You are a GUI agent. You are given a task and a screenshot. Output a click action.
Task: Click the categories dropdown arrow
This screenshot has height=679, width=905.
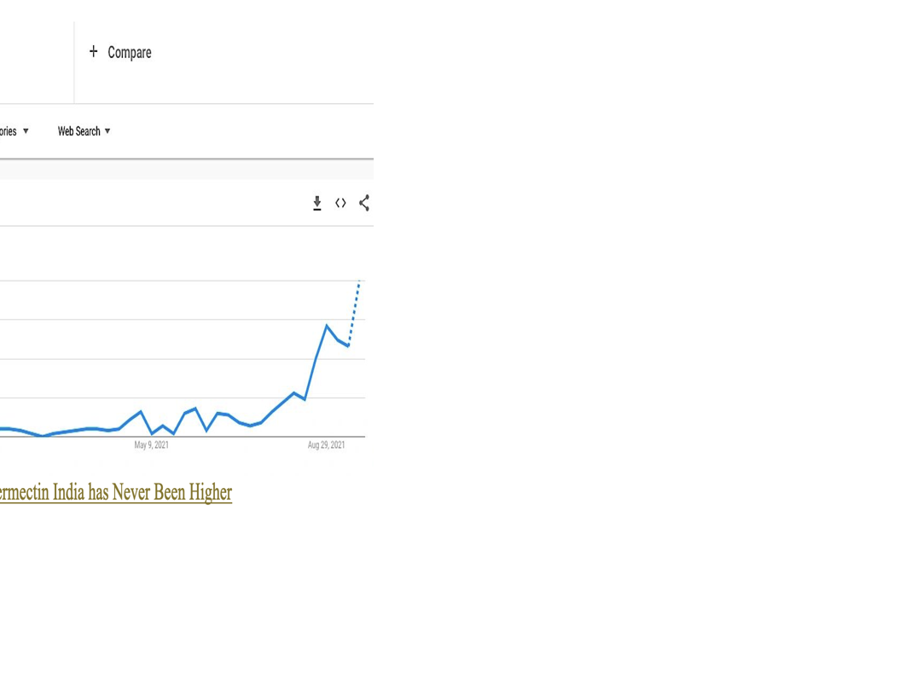point(26,131)
